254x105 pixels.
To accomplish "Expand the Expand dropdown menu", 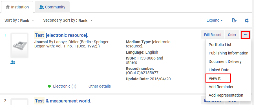I will (215, 20).
